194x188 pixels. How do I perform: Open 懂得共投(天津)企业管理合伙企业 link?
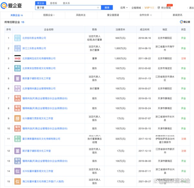45,98
